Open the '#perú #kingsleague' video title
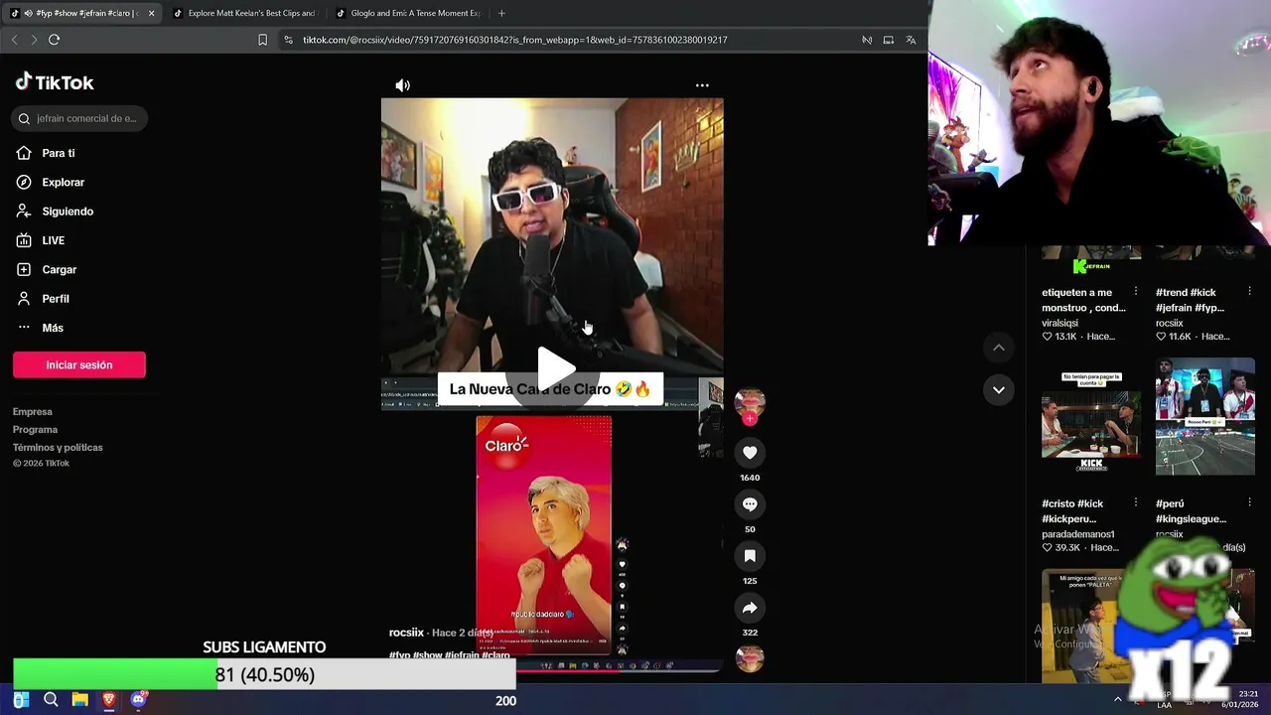Image resolution: width=1271 pixels, height=715 pixels. click(x=1191, y=511)
